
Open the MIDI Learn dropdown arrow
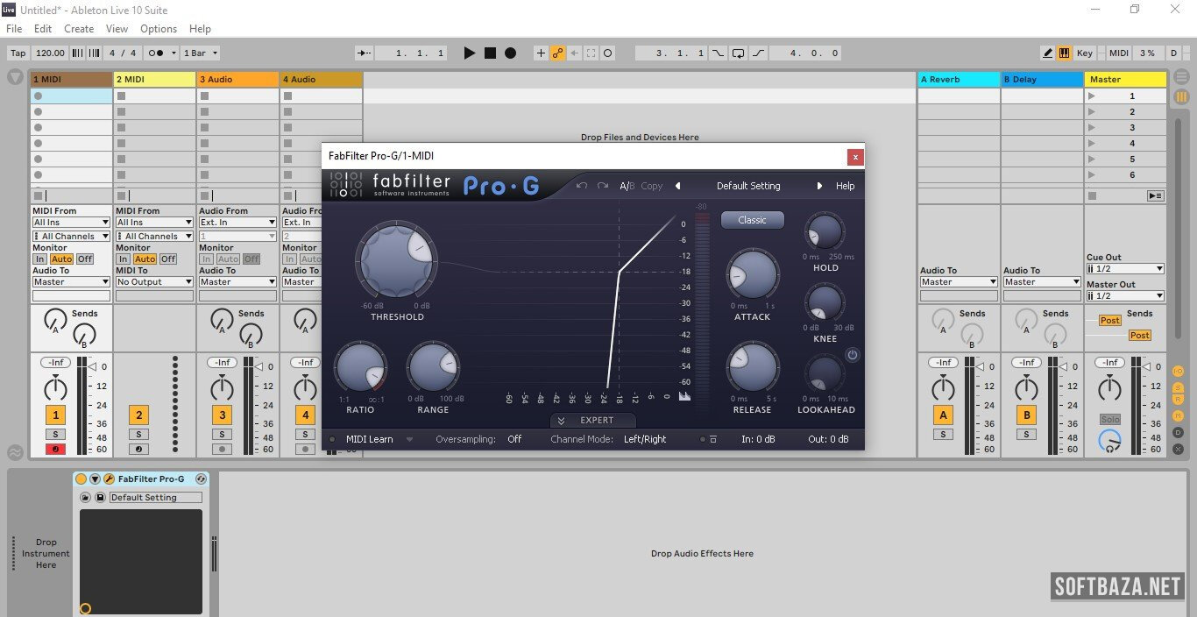pos(409,439)
